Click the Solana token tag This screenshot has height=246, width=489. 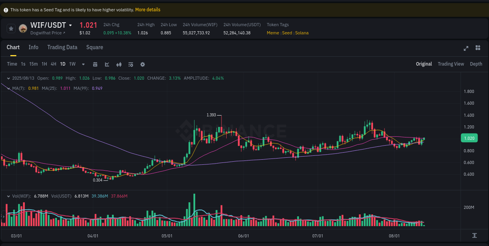302,33
